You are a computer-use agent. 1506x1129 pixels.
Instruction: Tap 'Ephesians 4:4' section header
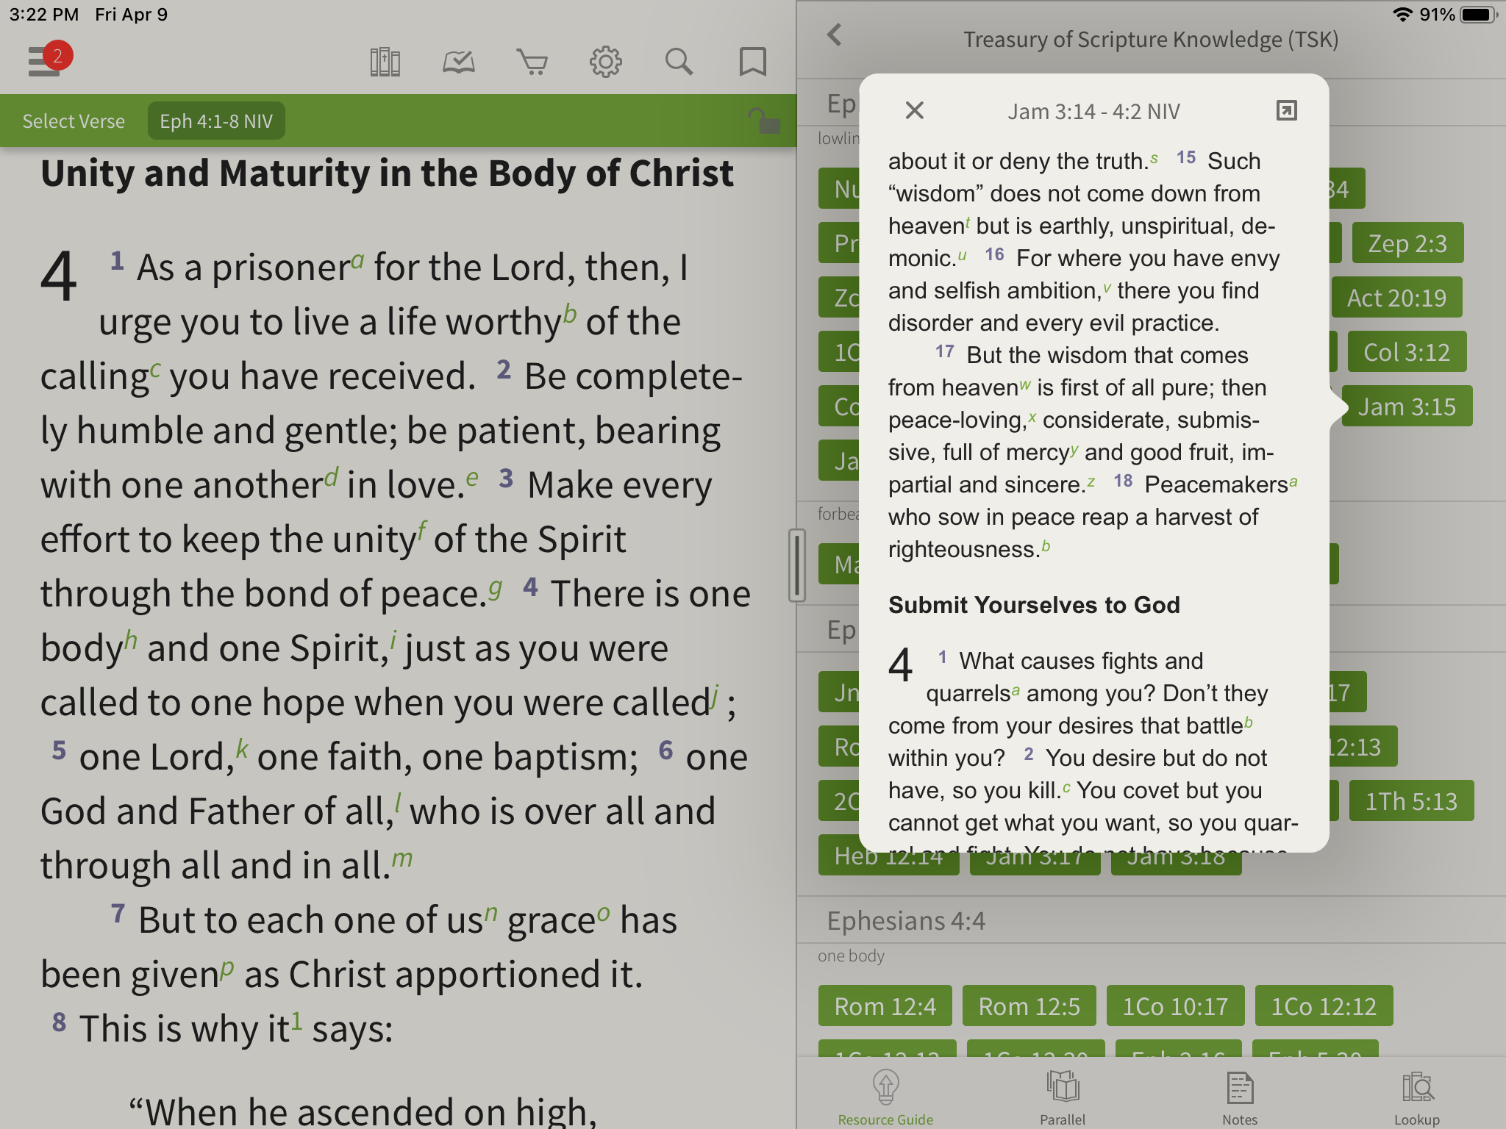pos(906,921)
